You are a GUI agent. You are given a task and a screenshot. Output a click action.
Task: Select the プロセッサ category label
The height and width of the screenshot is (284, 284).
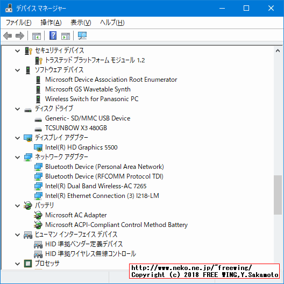[47, 264]
